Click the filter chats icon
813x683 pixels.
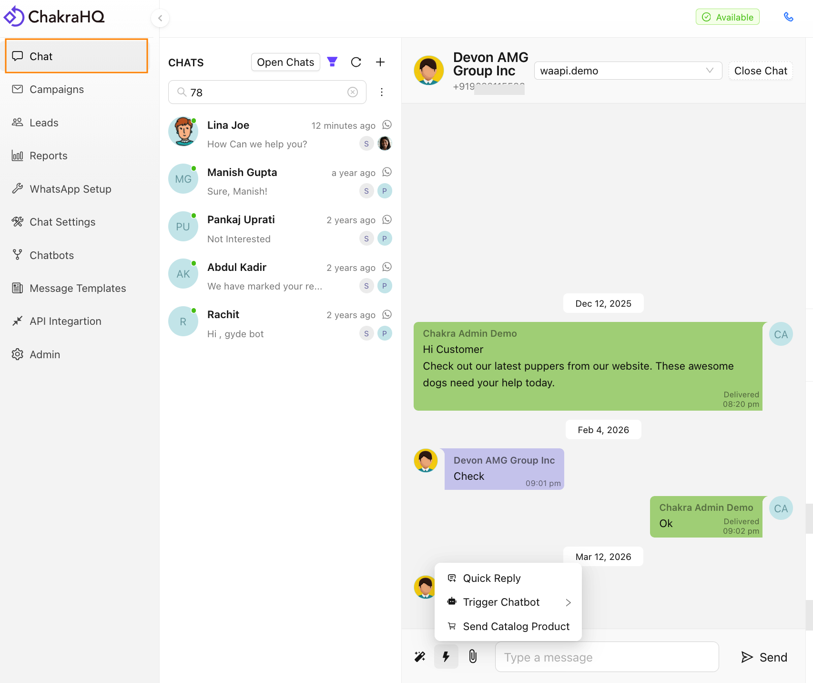tap(332, 62)
